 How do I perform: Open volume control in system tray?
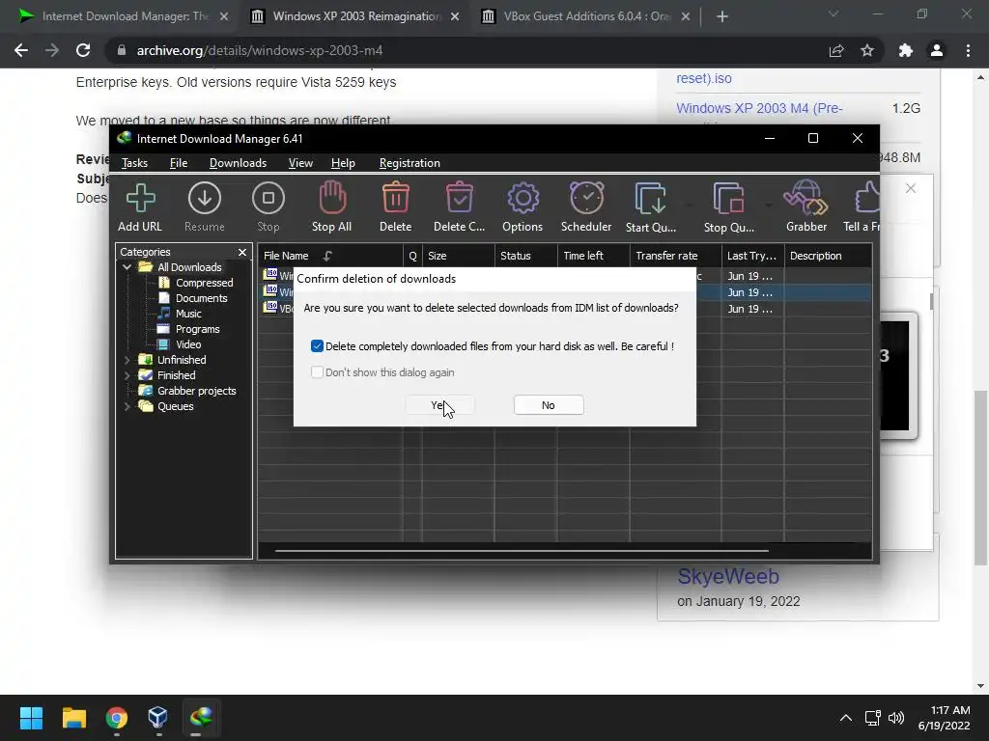point(895,718)
